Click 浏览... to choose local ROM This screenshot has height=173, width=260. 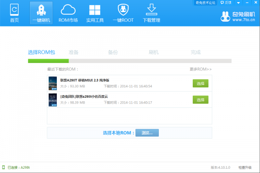click(147, 133)
